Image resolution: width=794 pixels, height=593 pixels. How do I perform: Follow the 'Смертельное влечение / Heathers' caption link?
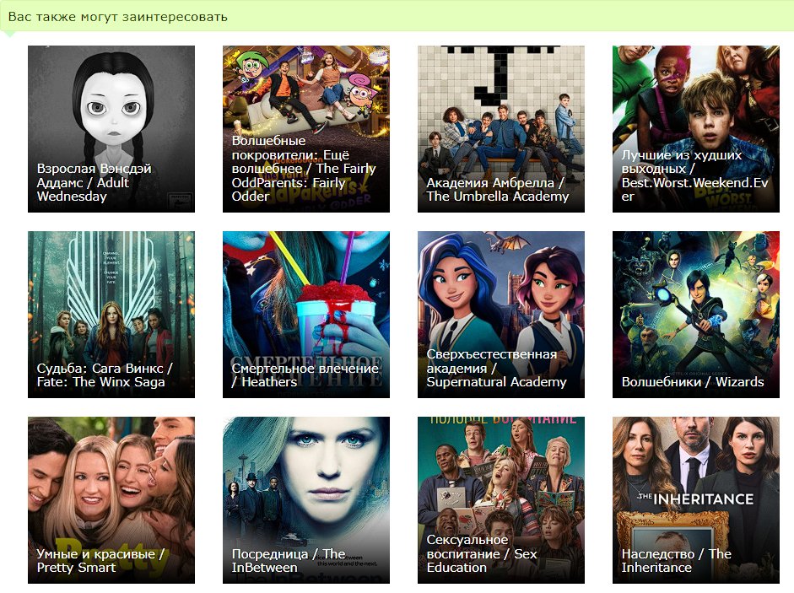point(305,375)
